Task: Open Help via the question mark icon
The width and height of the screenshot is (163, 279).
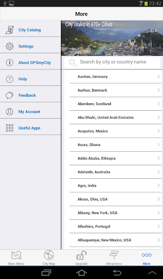Action: (10, 79)
